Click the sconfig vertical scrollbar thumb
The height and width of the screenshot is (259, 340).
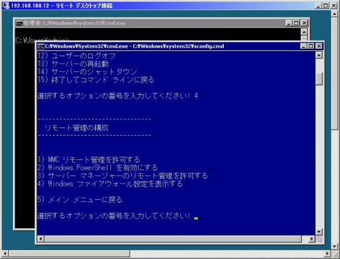point(319,79)
